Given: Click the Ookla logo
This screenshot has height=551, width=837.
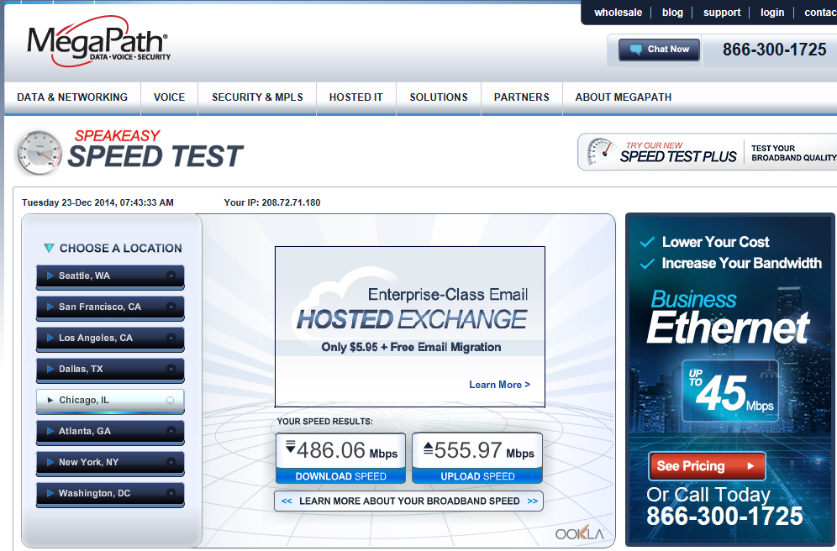Looking at the screenshot, I should (x=580, y=533).
